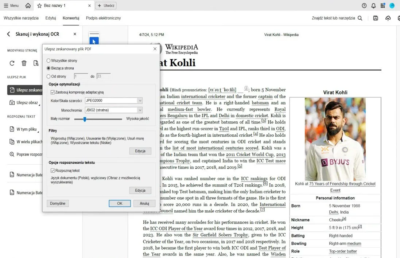400x258 pixels.
Task: Select the Wszystkie strony radio button
Action: point(48,60)
